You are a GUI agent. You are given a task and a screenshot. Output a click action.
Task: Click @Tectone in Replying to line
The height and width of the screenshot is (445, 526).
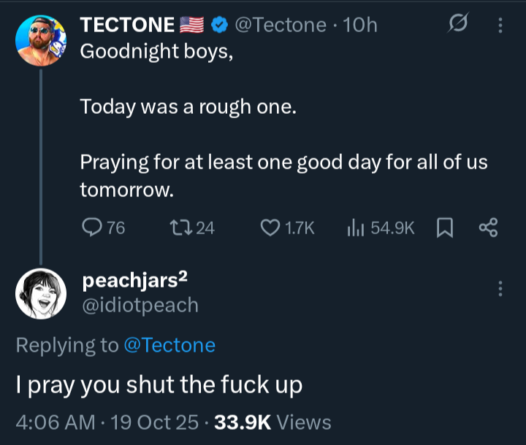click(x=169, y=344)
